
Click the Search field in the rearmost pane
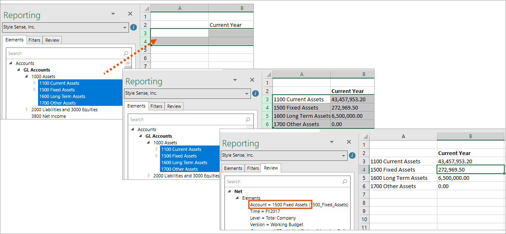coord(69,53)
